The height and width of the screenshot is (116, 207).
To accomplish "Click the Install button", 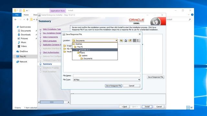I will tap(147, 107).
